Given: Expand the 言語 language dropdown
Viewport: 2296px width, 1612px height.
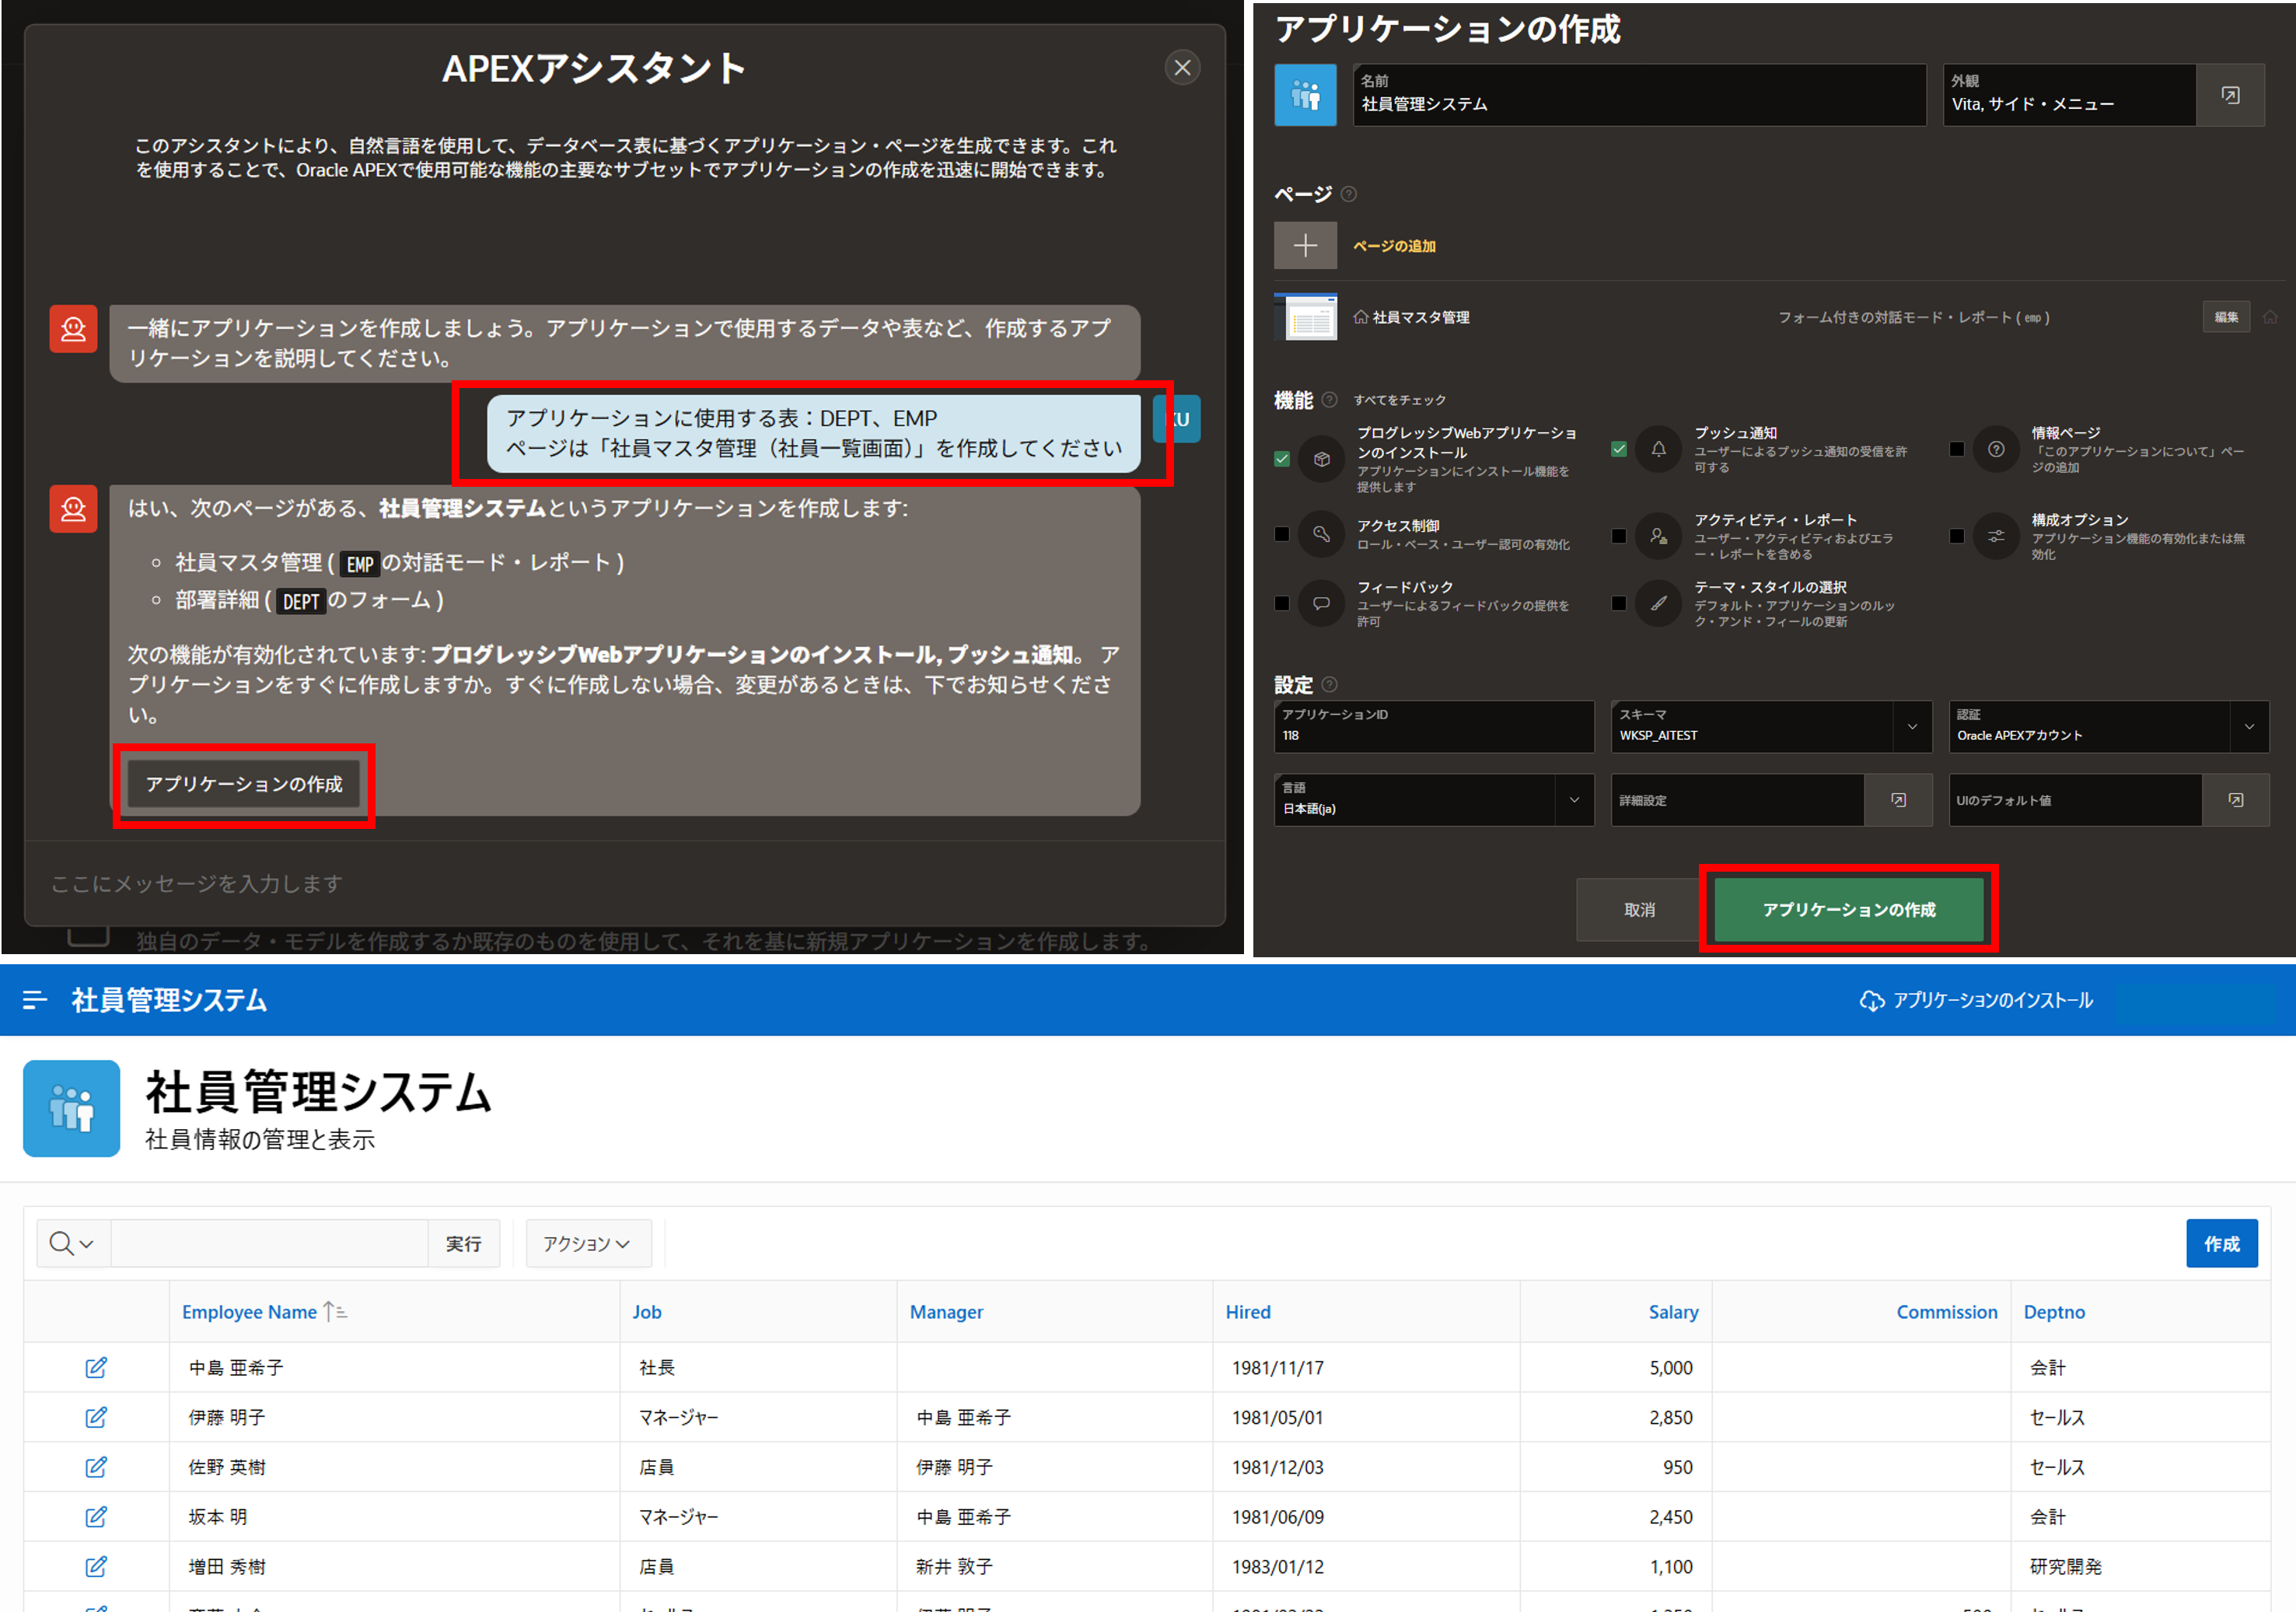Looking at the screenshot, I should 1574,800.
